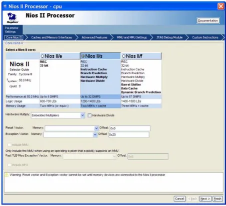Click the Finish button
The height and width of the screenshot is (206, 226).
(218, 199)
